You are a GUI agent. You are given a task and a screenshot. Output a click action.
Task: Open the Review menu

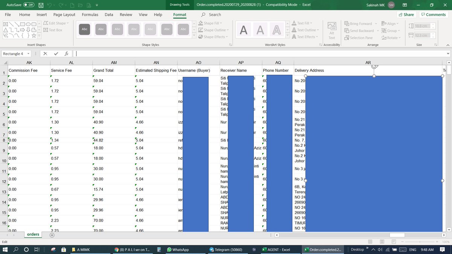pos(126,15)
